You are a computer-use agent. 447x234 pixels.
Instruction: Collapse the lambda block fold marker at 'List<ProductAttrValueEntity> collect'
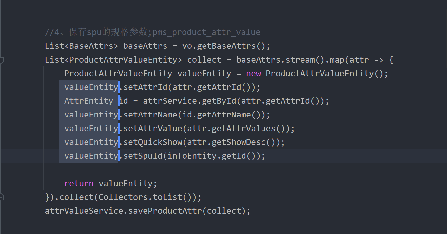tap(1, 60)
